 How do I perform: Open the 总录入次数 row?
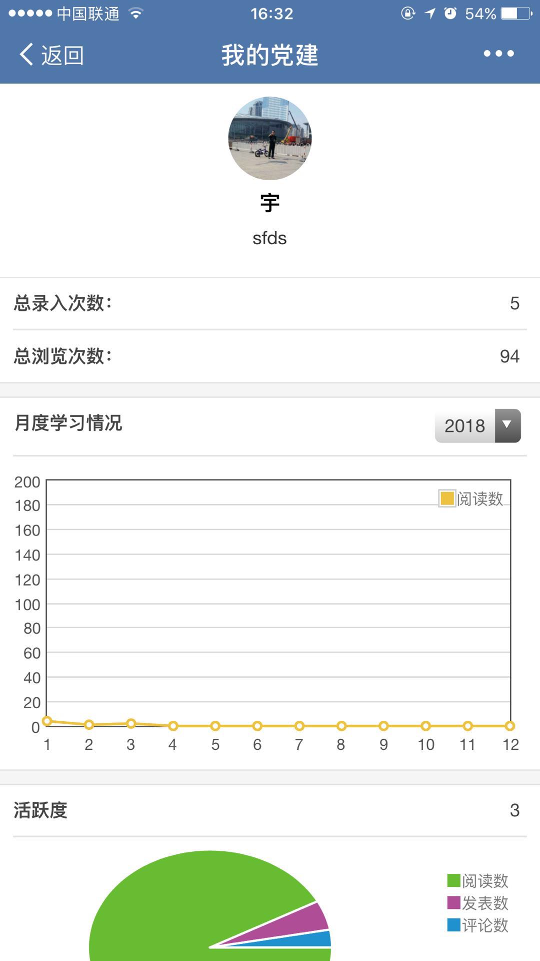pyautogui.click(x=270, y=303)
